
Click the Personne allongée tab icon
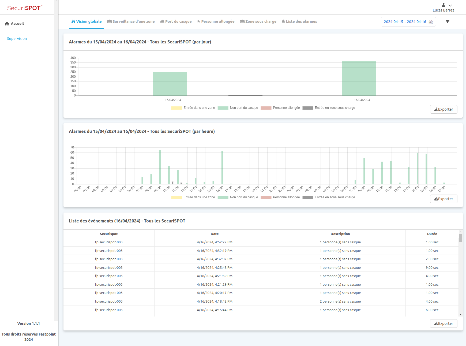[199, 21]
